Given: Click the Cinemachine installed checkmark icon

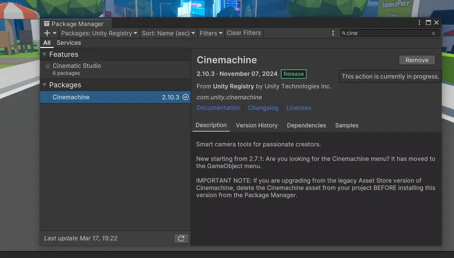Looking at the screenshot, I should pos(185,97).
